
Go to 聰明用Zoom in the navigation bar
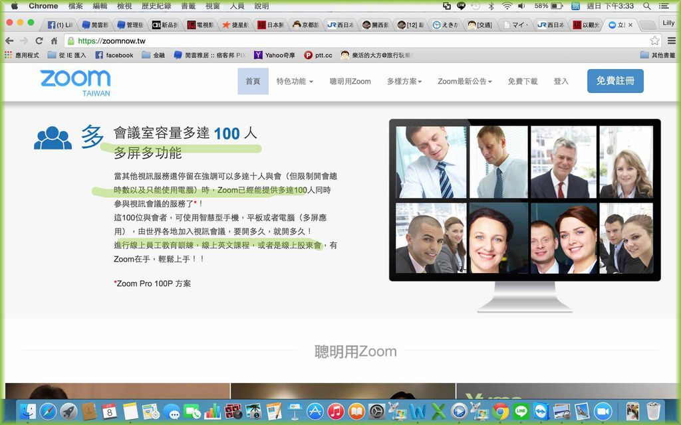pyautogui.click(x=350, y=81)
